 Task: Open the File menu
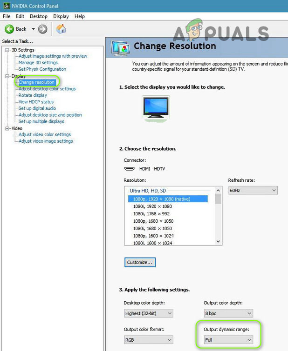(x=7, y=16)
